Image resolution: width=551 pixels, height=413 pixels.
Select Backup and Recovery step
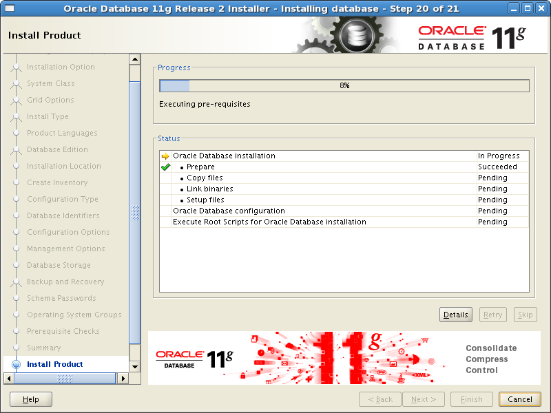coord(65,282)
